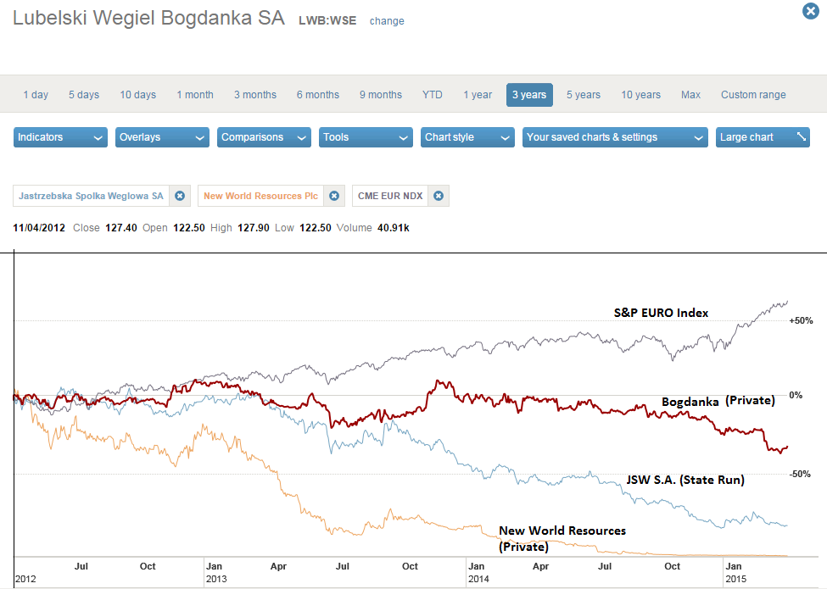Click the 11/04/2012 date text

pos(39,228)
